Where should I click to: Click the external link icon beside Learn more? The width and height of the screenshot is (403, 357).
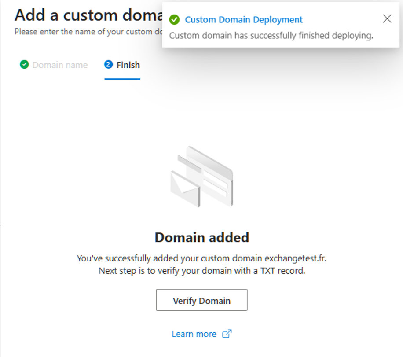[227, 334]
